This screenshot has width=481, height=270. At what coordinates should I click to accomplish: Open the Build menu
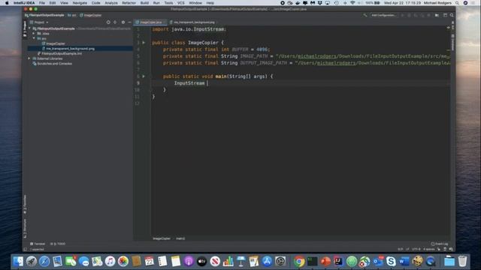click(144, 3)
